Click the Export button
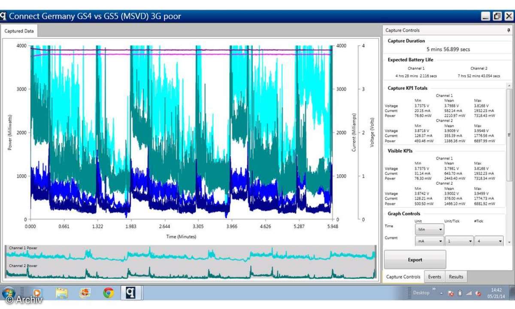Viewport: 515px width, 309px height. 415,260
